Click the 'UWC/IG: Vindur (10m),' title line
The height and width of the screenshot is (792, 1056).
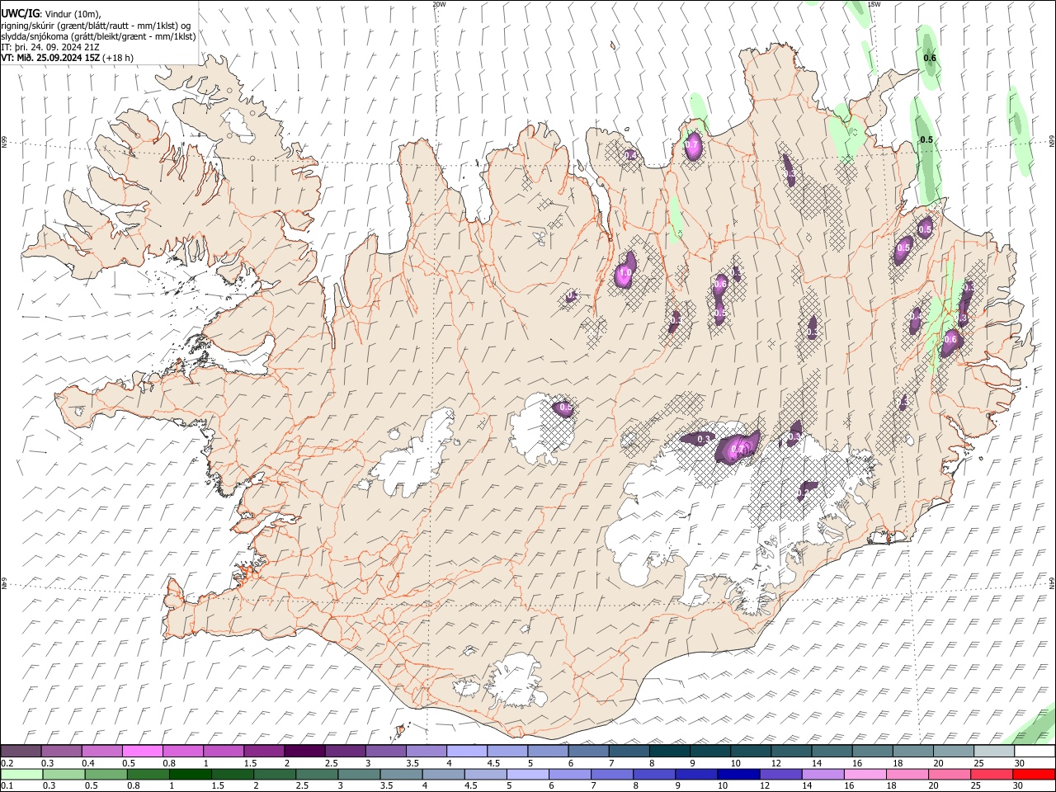[x=51, y=14]
